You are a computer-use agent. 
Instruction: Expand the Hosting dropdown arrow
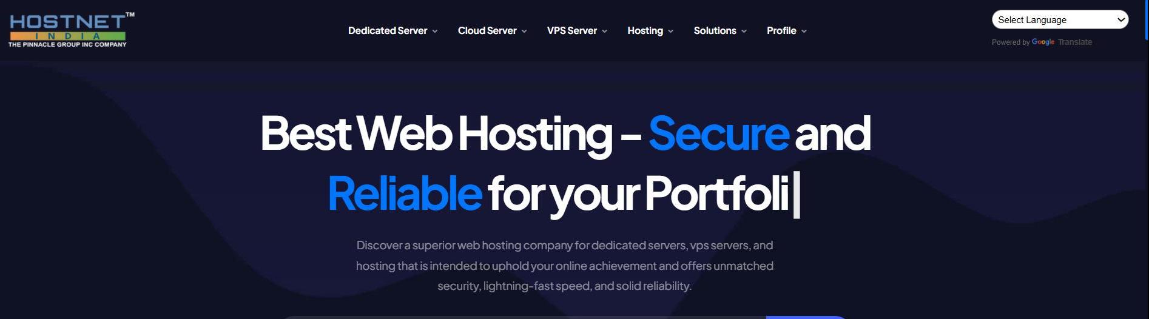pos(670,32)
